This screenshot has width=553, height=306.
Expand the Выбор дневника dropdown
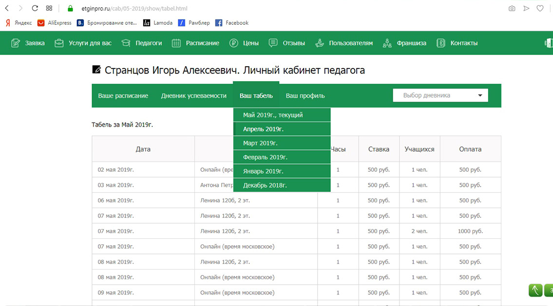pos(440,95)
